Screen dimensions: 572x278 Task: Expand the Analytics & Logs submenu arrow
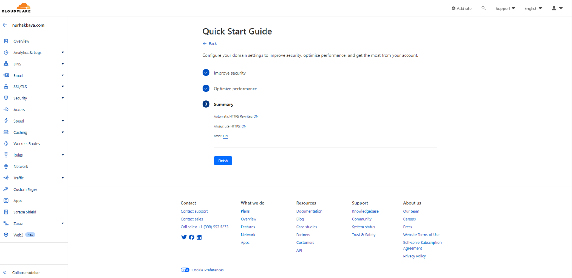pos(62,53)
